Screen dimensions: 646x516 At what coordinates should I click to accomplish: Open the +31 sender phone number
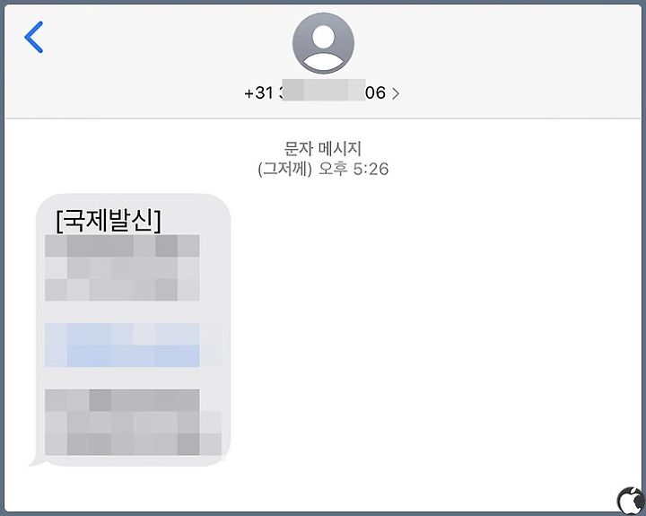[315, 92]
